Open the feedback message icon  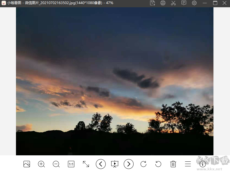(184, 3)
